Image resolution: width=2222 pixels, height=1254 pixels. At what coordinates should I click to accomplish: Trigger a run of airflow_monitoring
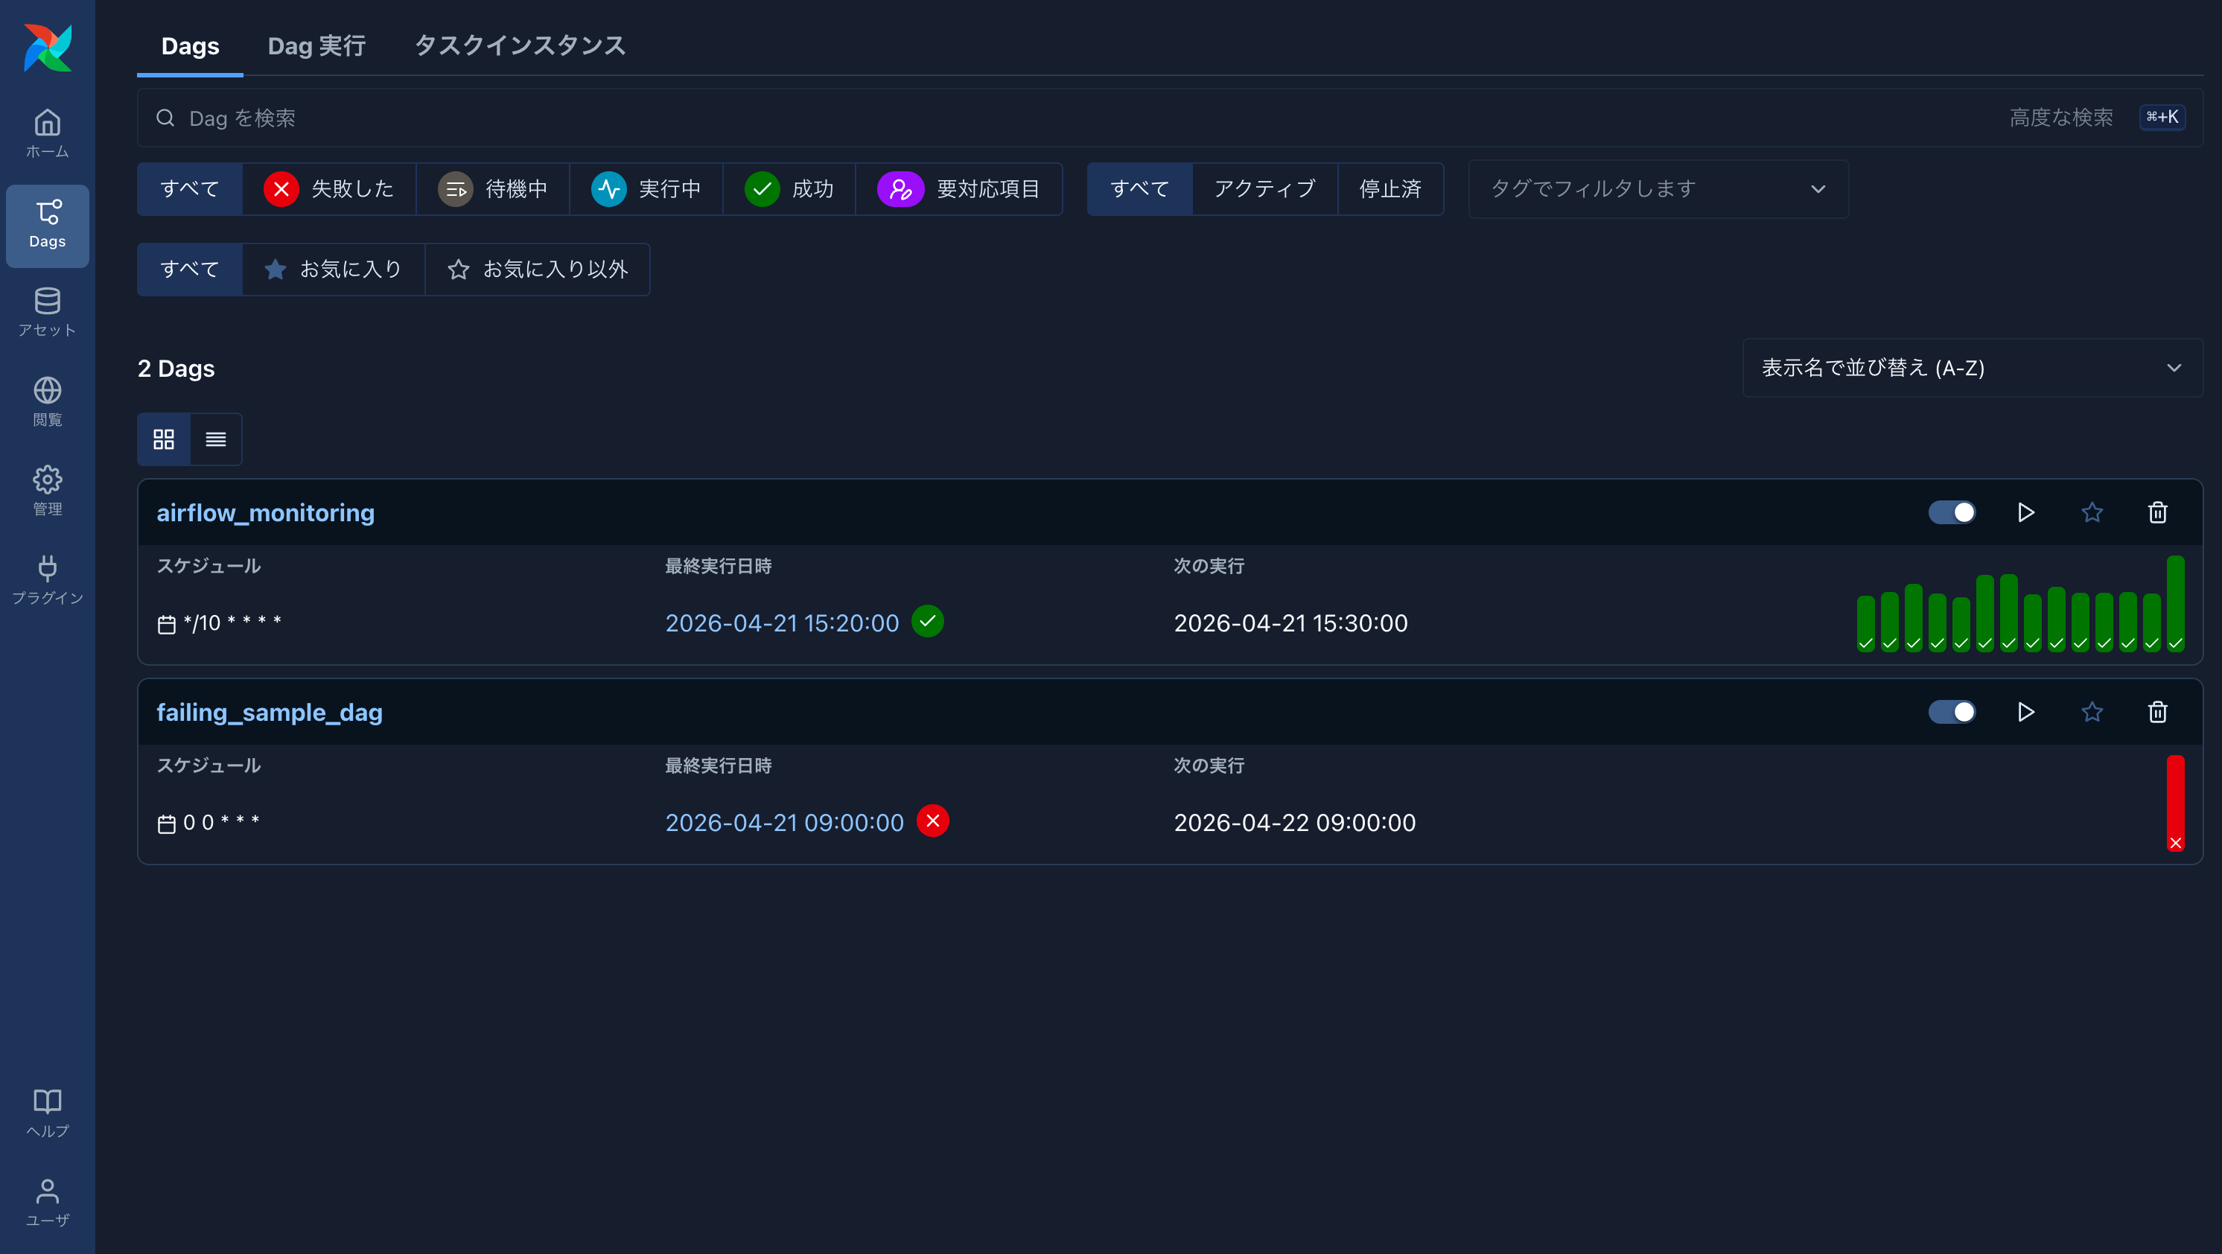click(x=2025, y=512)
